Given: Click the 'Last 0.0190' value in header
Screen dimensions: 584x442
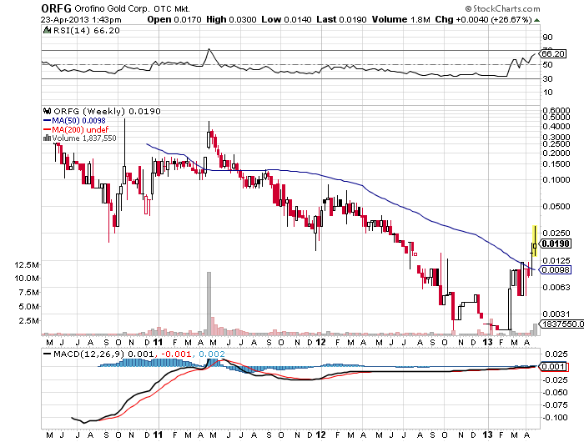Looking at the screenshot, I should [341, 19].
